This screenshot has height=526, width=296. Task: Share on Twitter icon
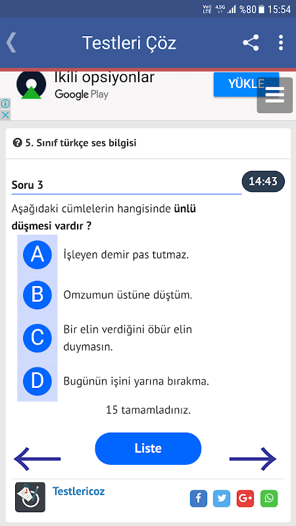tap(222, 498)
